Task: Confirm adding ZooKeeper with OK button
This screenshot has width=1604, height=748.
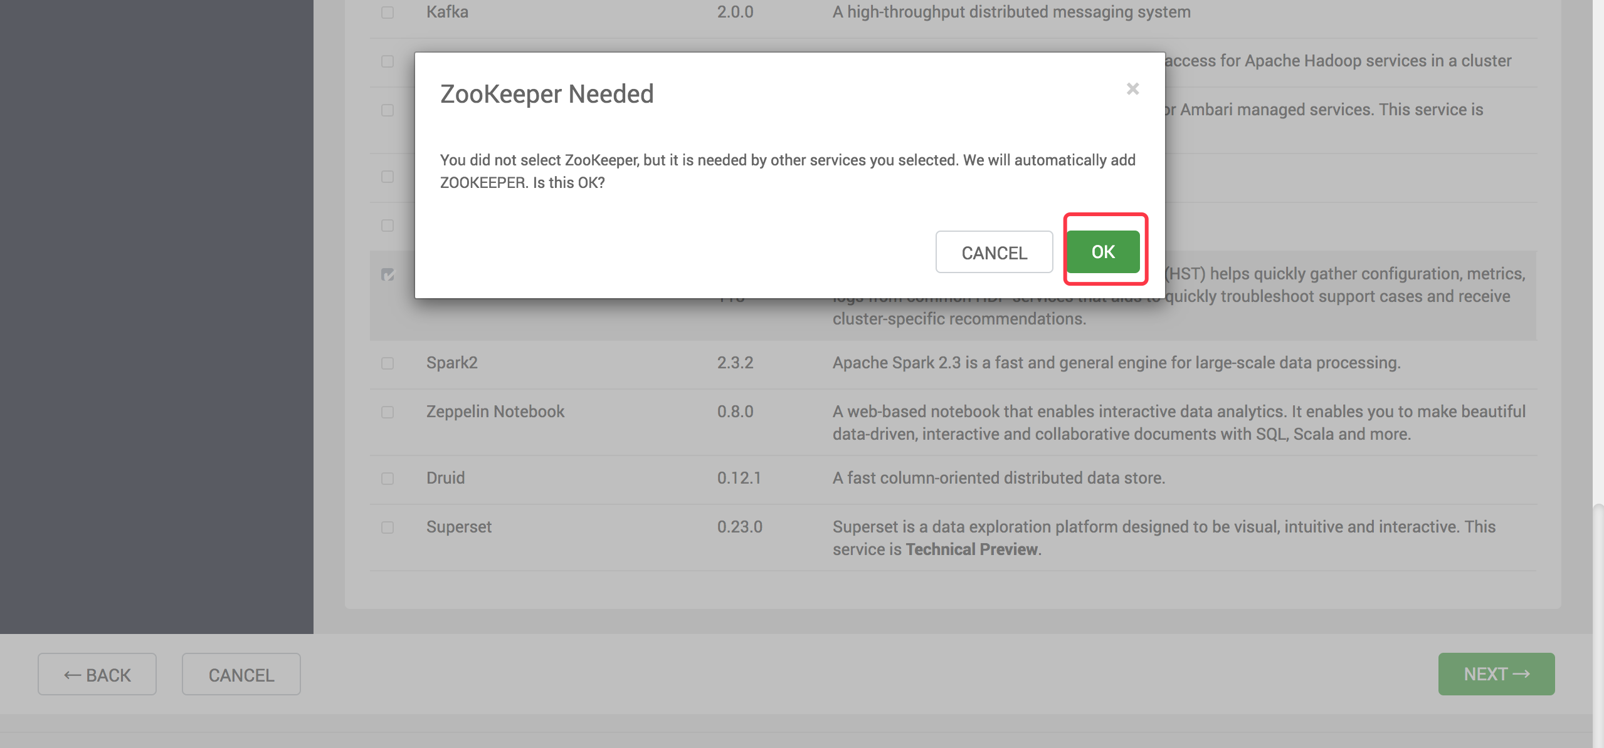Action: tap(1103, 252)
